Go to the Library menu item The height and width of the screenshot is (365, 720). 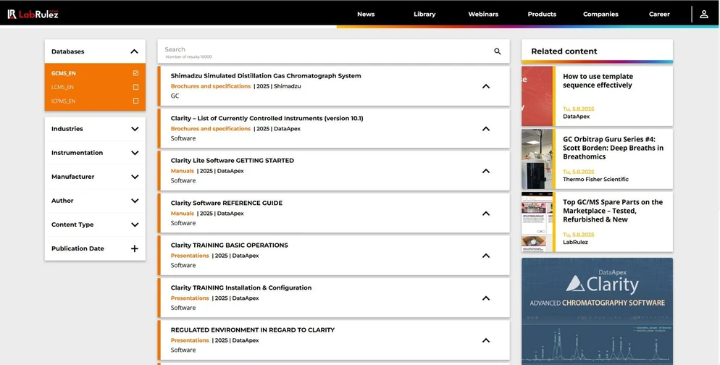(424, 14)
